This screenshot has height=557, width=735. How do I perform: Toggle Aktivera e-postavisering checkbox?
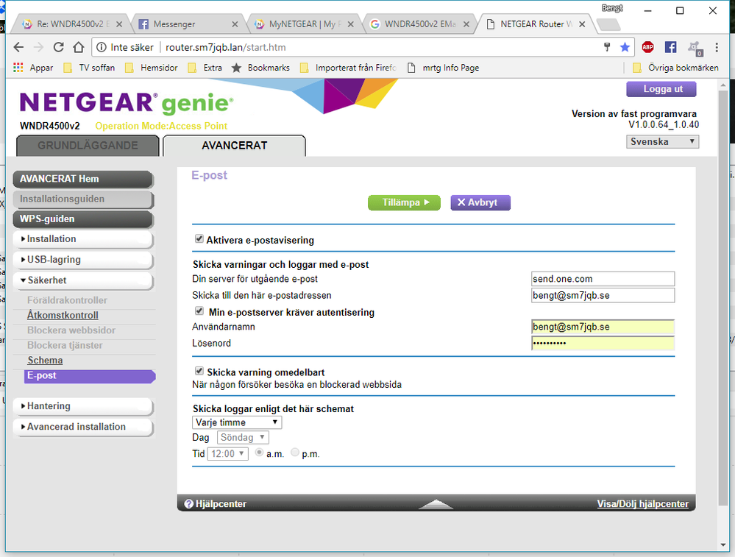(x=199, y=239)
